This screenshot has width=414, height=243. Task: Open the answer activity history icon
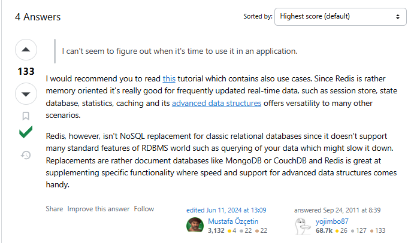click(26, 155)
